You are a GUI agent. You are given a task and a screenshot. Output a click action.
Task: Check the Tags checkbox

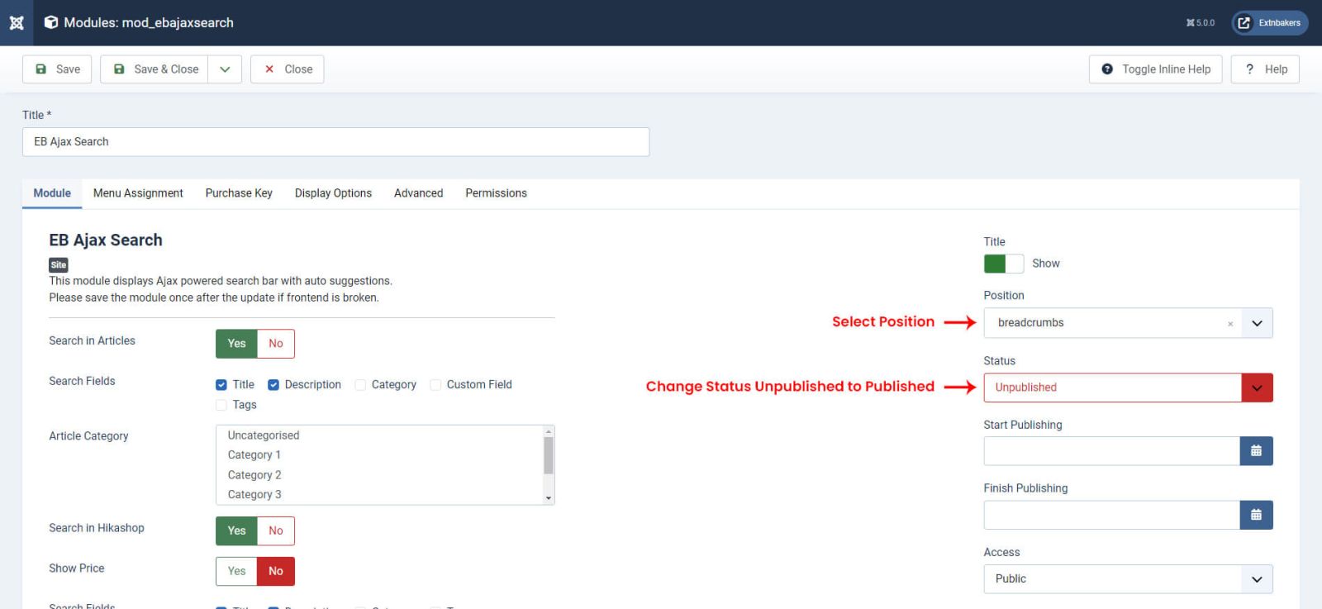tap(221, 405)
